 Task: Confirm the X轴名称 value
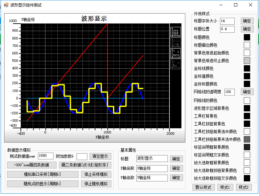click(176, 168)
